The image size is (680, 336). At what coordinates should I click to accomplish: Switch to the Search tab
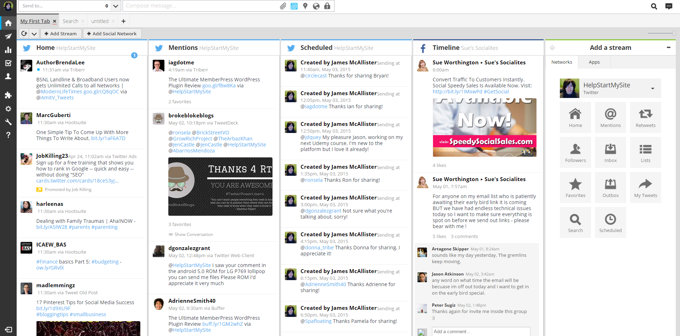click(71, 21)
